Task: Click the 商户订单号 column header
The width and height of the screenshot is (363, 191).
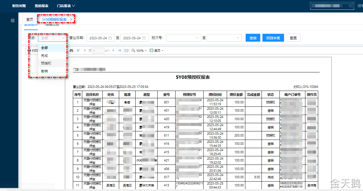Action: click(x=292, y=95)
